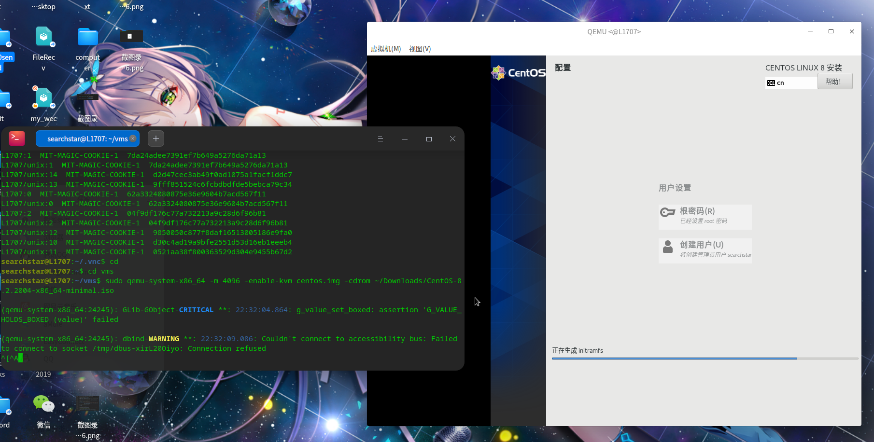The image size is (874, 442).
Task: Select the searchstar@L1707 terminal tab
Action: click(x=85, y=138)
